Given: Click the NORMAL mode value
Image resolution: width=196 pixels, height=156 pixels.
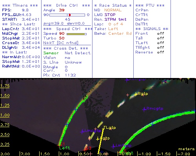Looking at the screenshot, I should click(113, 10).
